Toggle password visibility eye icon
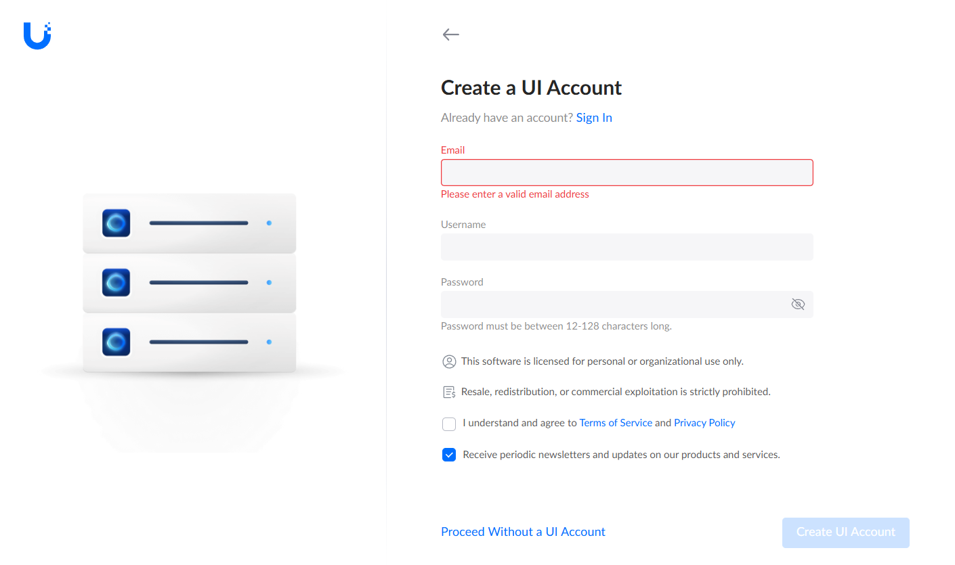The width and height of the screenshot is (955, 565). 798,304
